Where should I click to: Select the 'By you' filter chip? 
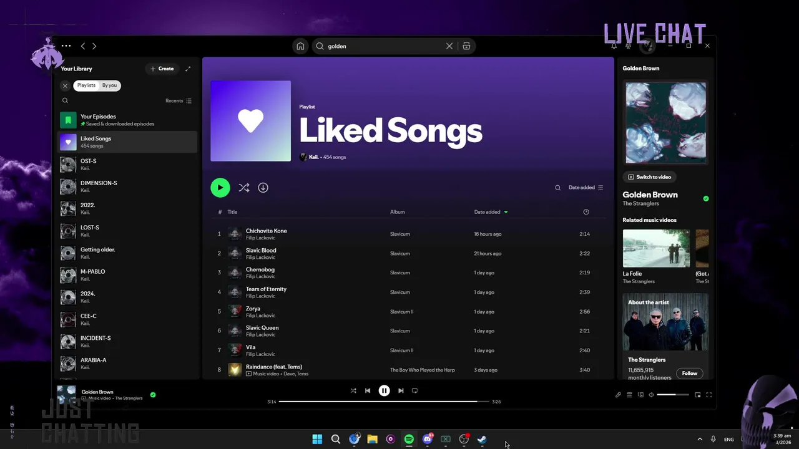click(x=110, y=85)
